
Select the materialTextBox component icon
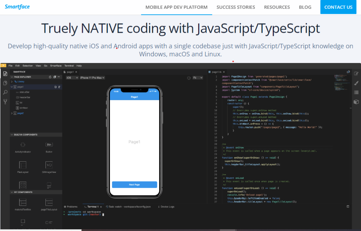23,202
